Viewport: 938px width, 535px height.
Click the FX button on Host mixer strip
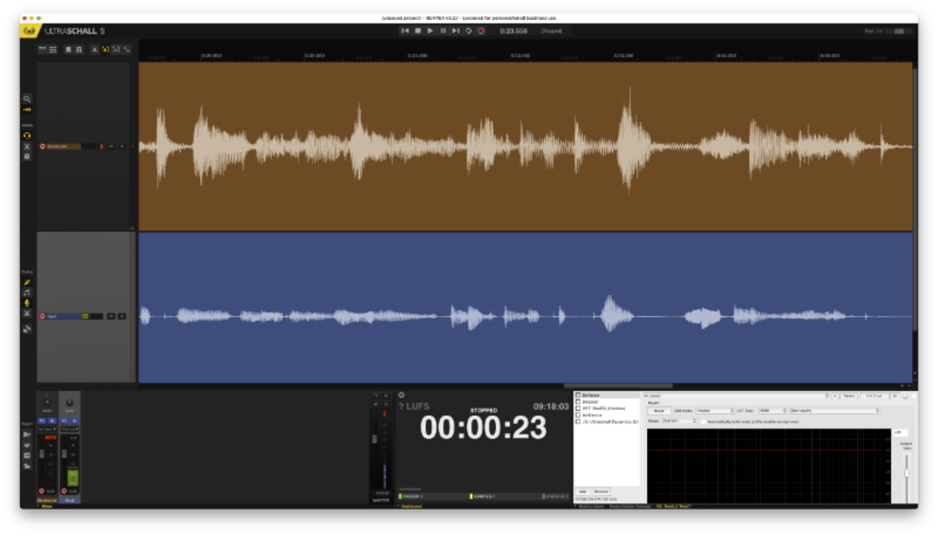coord(65,421)
